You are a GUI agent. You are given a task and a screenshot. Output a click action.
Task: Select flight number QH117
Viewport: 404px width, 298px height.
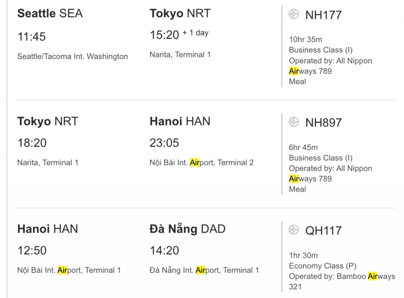click(x=324, y=230)
